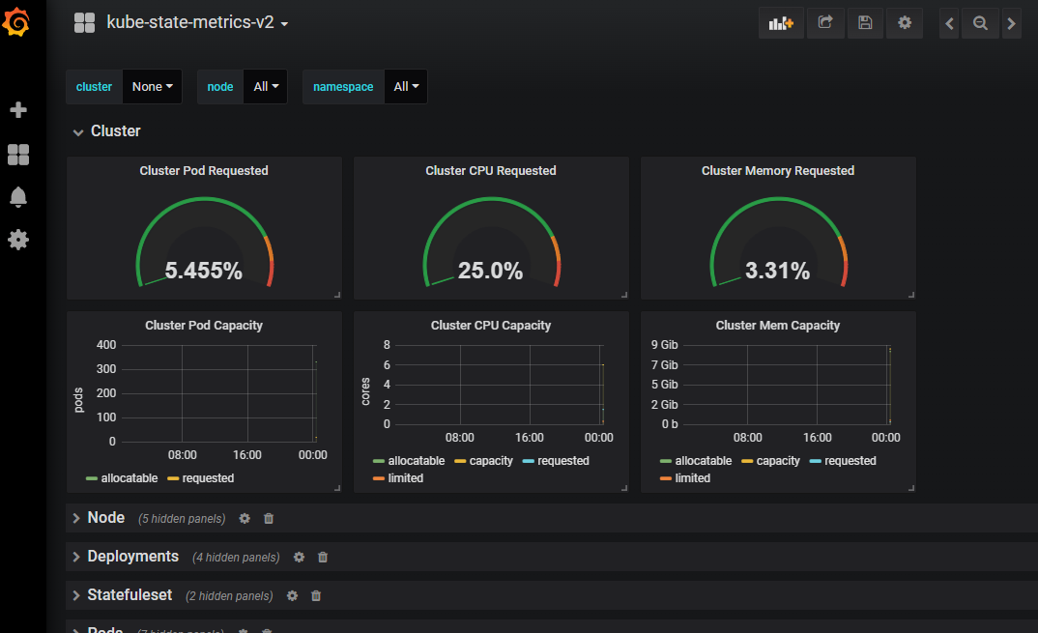This screenshot has width=1038, height=633.
Task: Toggle the allocatable series in Pod Capacity legend
Action: [x=122, y=478]
